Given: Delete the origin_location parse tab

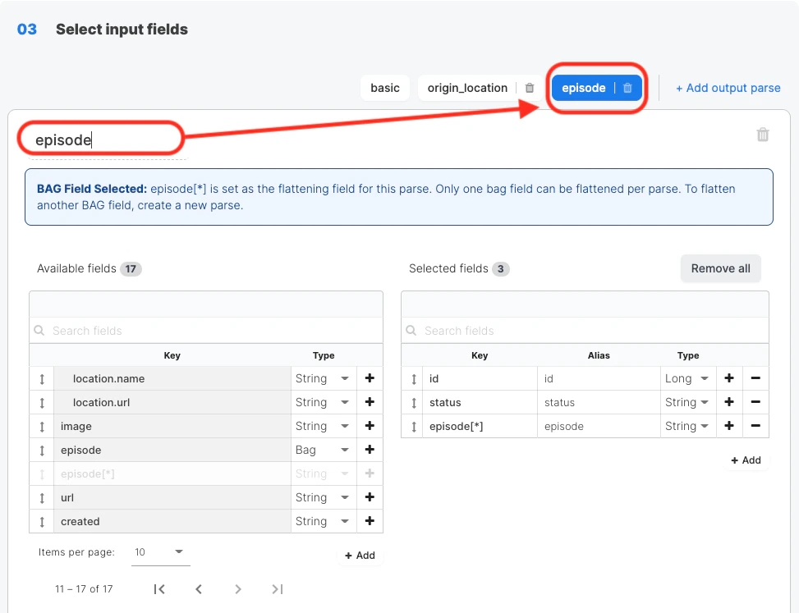Looking at the screenshot, I should pos(530,88).
